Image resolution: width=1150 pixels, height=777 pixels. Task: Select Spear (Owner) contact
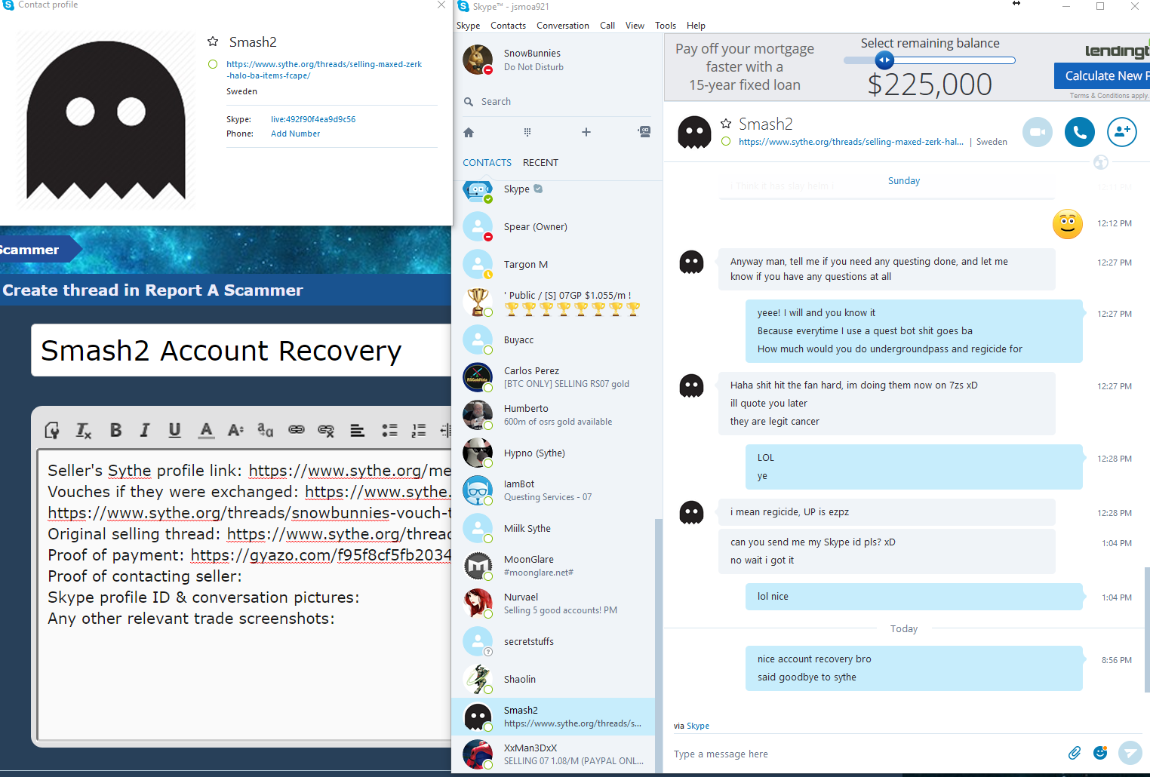click(x=554, y=226)
